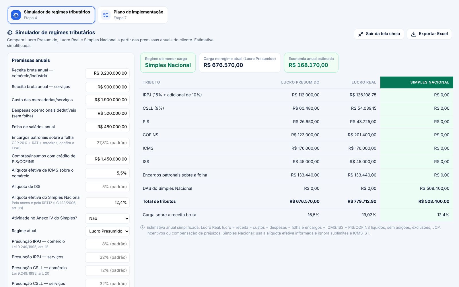This screenshot has height=287, width=459.
Task: Click the Regime de menor carga card
Action: [x=168, y=63]
